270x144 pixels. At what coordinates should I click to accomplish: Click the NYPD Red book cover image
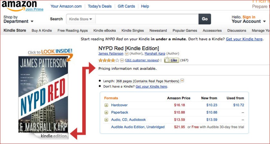43,94
